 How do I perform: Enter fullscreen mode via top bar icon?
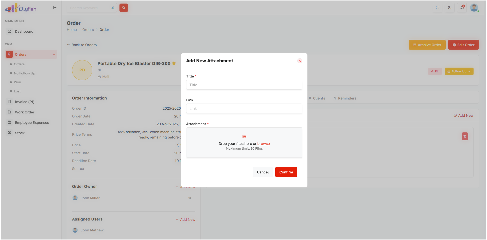[x=437, y=8]
